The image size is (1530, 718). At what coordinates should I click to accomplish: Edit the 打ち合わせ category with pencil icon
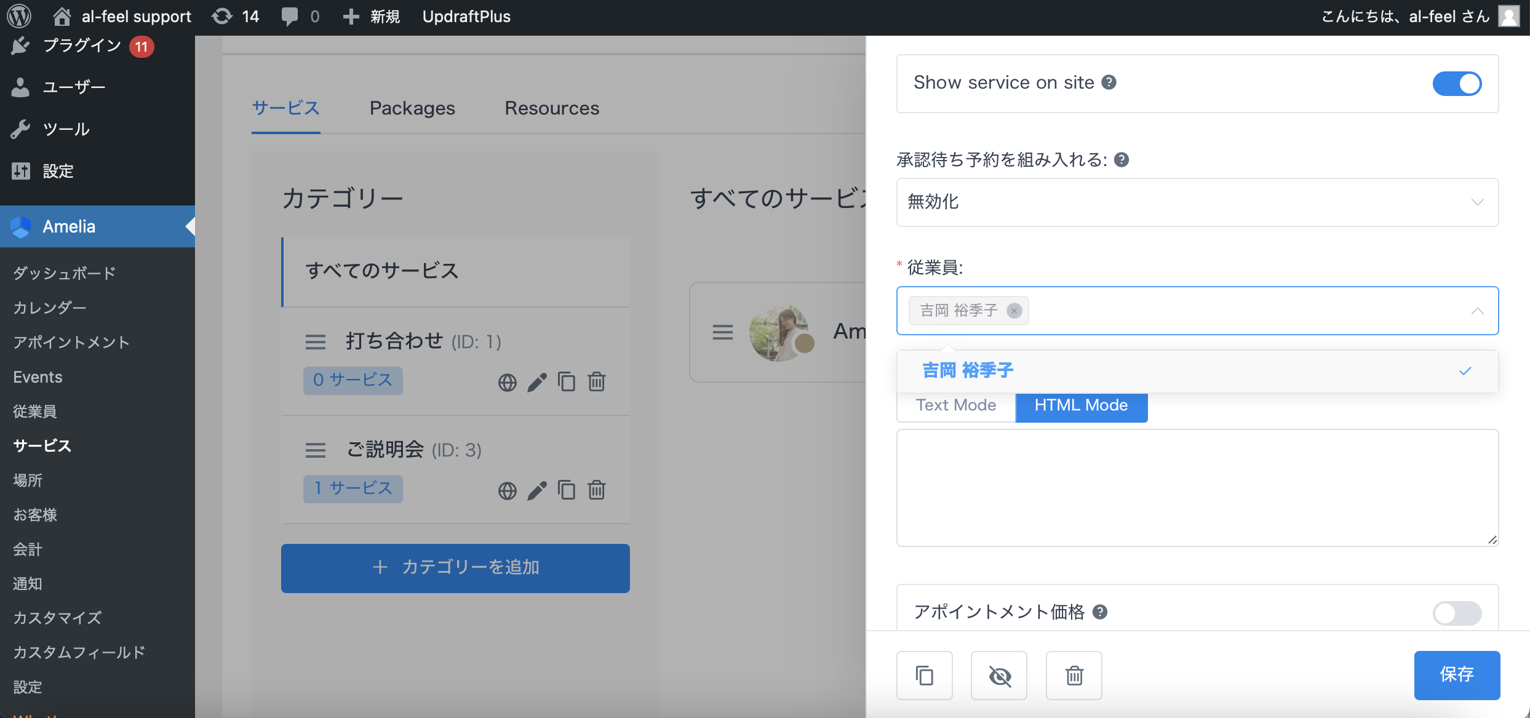536,382
